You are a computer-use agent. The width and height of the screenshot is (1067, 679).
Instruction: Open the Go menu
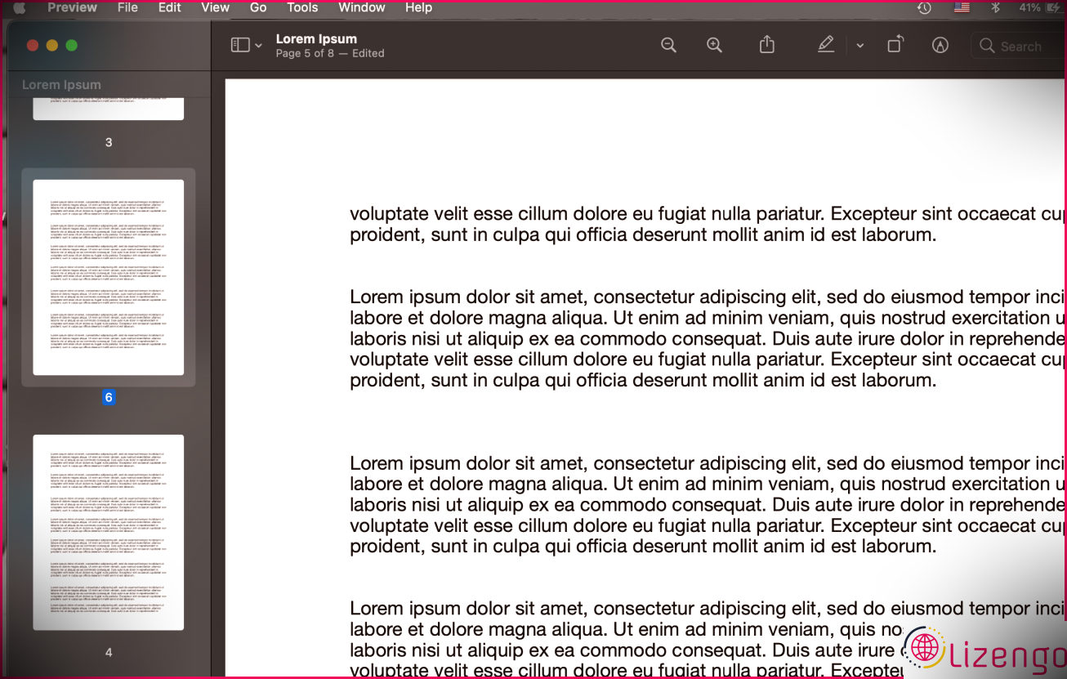258,7
